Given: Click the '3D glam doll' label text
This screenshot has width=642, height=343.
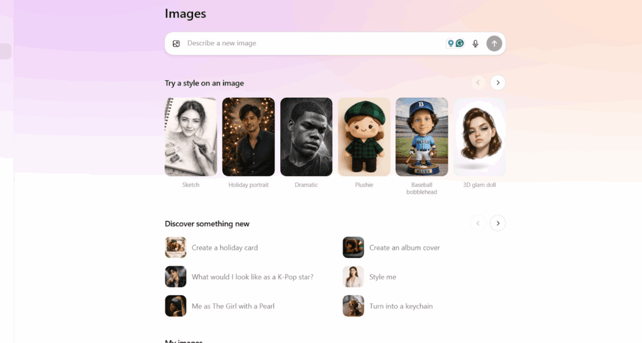Looking at the screenshot, I should point(480,185).
